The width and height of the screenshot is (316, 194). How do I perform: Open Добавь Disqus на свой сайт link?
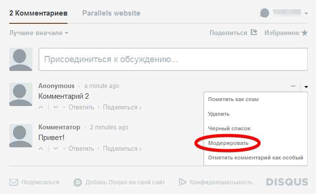(x=125, y=182)
